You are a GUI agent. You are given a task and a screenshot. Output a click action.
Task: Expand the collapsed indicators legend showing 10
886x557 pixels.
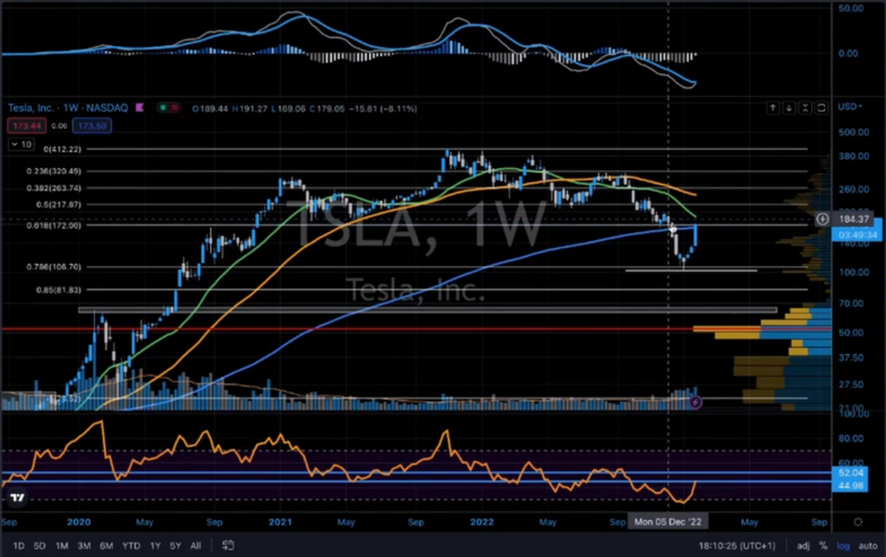point(21,144)
